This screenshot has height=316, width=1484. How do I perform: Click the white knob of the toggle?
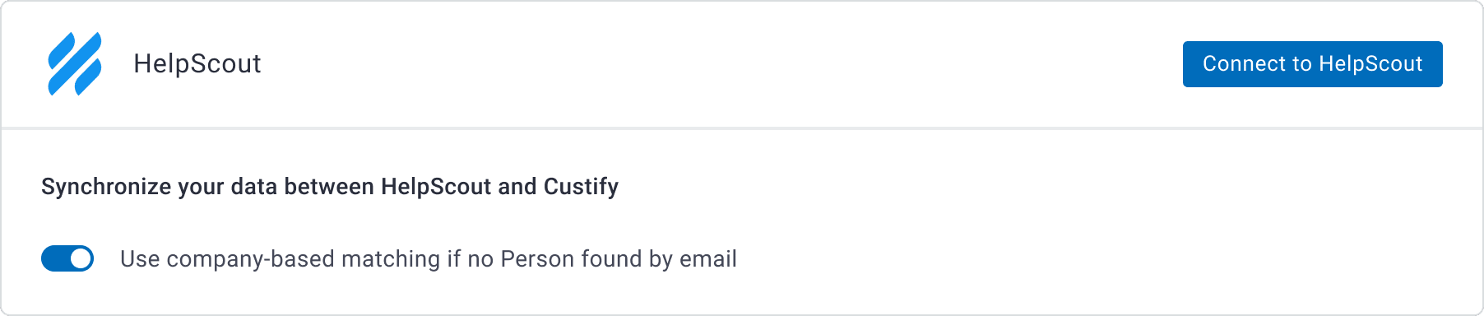81,258
